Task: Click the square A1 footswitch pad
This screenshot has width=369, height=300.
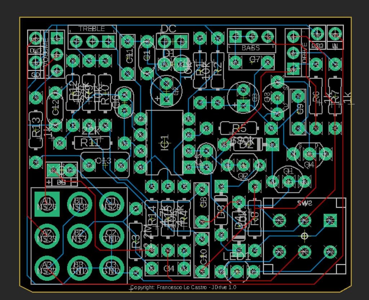Action: coord(47,204)
